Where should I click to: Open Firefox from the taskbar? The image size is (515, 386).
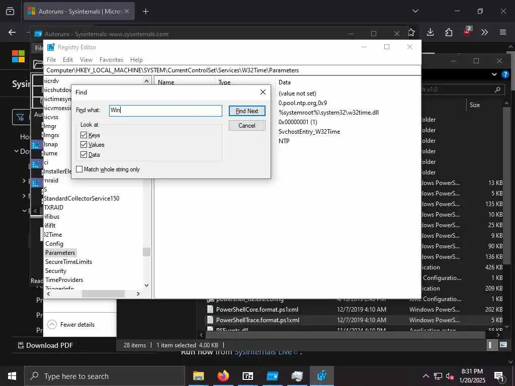(x=223, y=376)
